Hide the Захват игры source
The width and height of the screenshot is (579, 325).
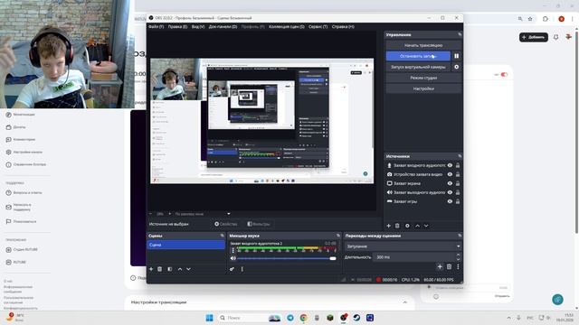coord(450,201)
